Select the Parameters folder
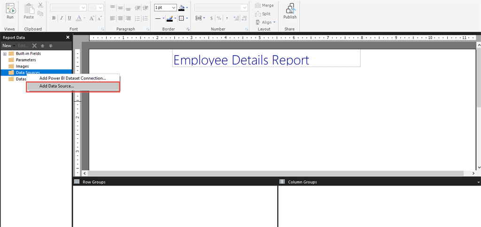 [x=22, y=60]
